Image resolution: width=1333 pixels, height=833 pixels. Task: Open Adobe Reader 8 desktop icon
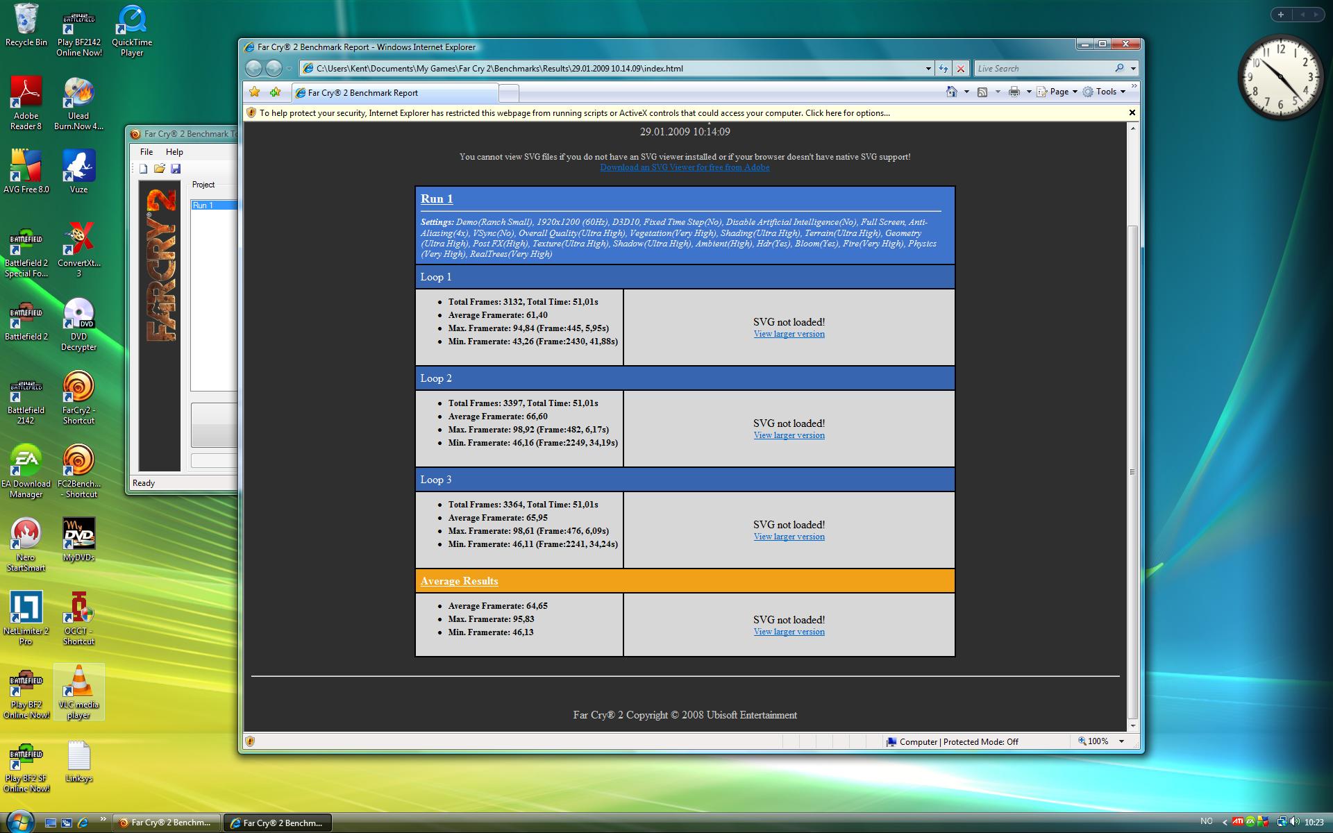click(x=26, y=103)
